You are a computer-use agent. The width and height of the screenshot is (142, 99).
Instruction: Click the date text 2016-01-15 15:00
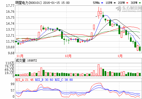(56, 3)
